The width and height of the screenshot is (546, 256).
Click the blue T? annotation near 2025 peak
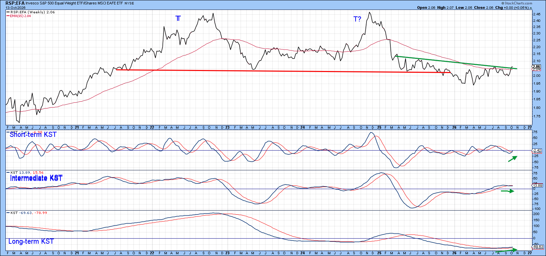tap(357, 19)
